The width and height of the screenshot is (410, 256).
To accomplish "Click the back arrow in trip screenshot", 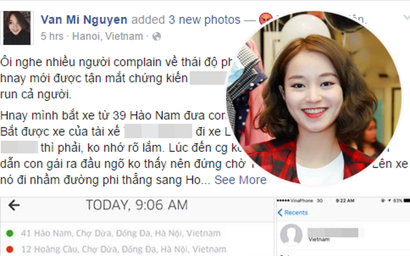I will click(14, 205).
